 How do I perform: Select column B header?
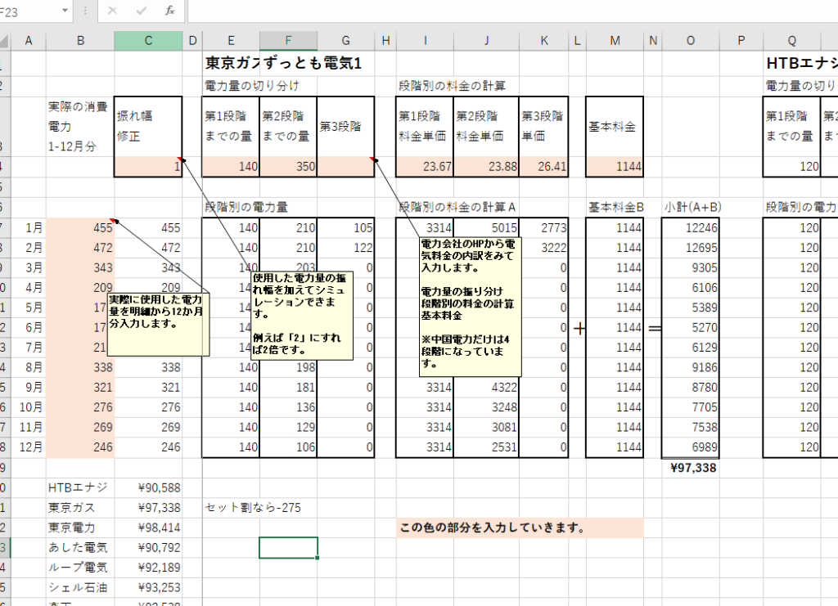pos(80,41)
